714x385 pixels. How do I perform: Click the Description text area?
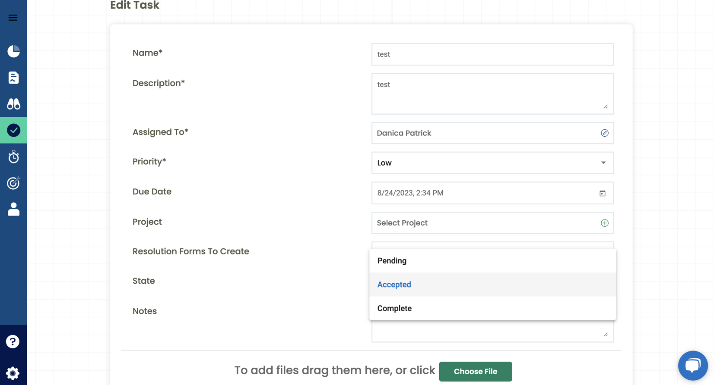pyautogui.click(x=492, y=94)
